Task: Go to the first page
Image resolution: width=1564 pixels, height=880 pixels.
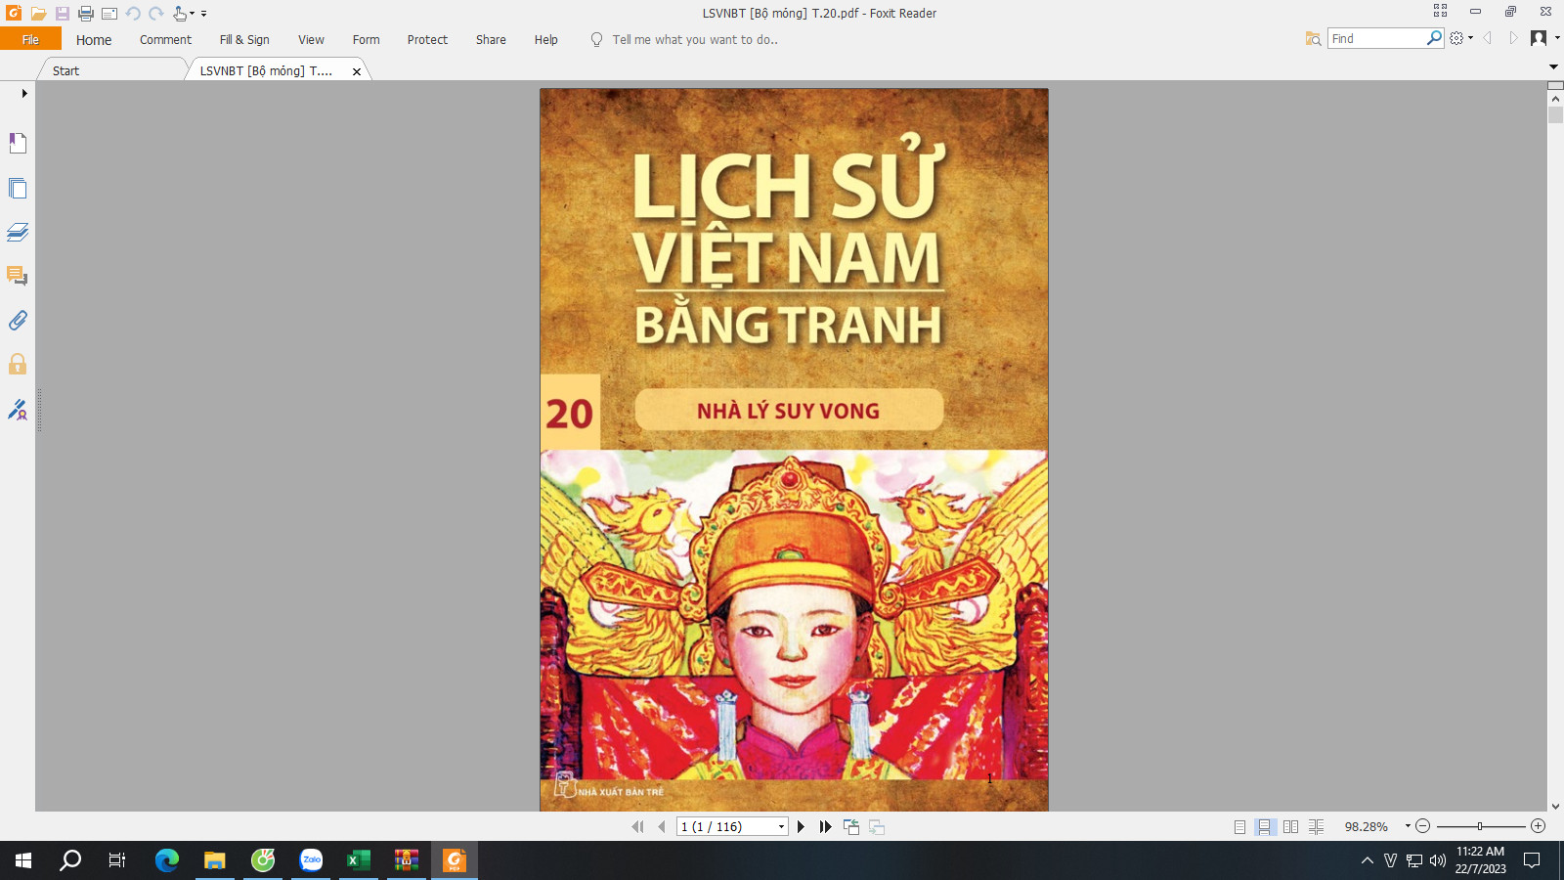Action: [638, 827]
